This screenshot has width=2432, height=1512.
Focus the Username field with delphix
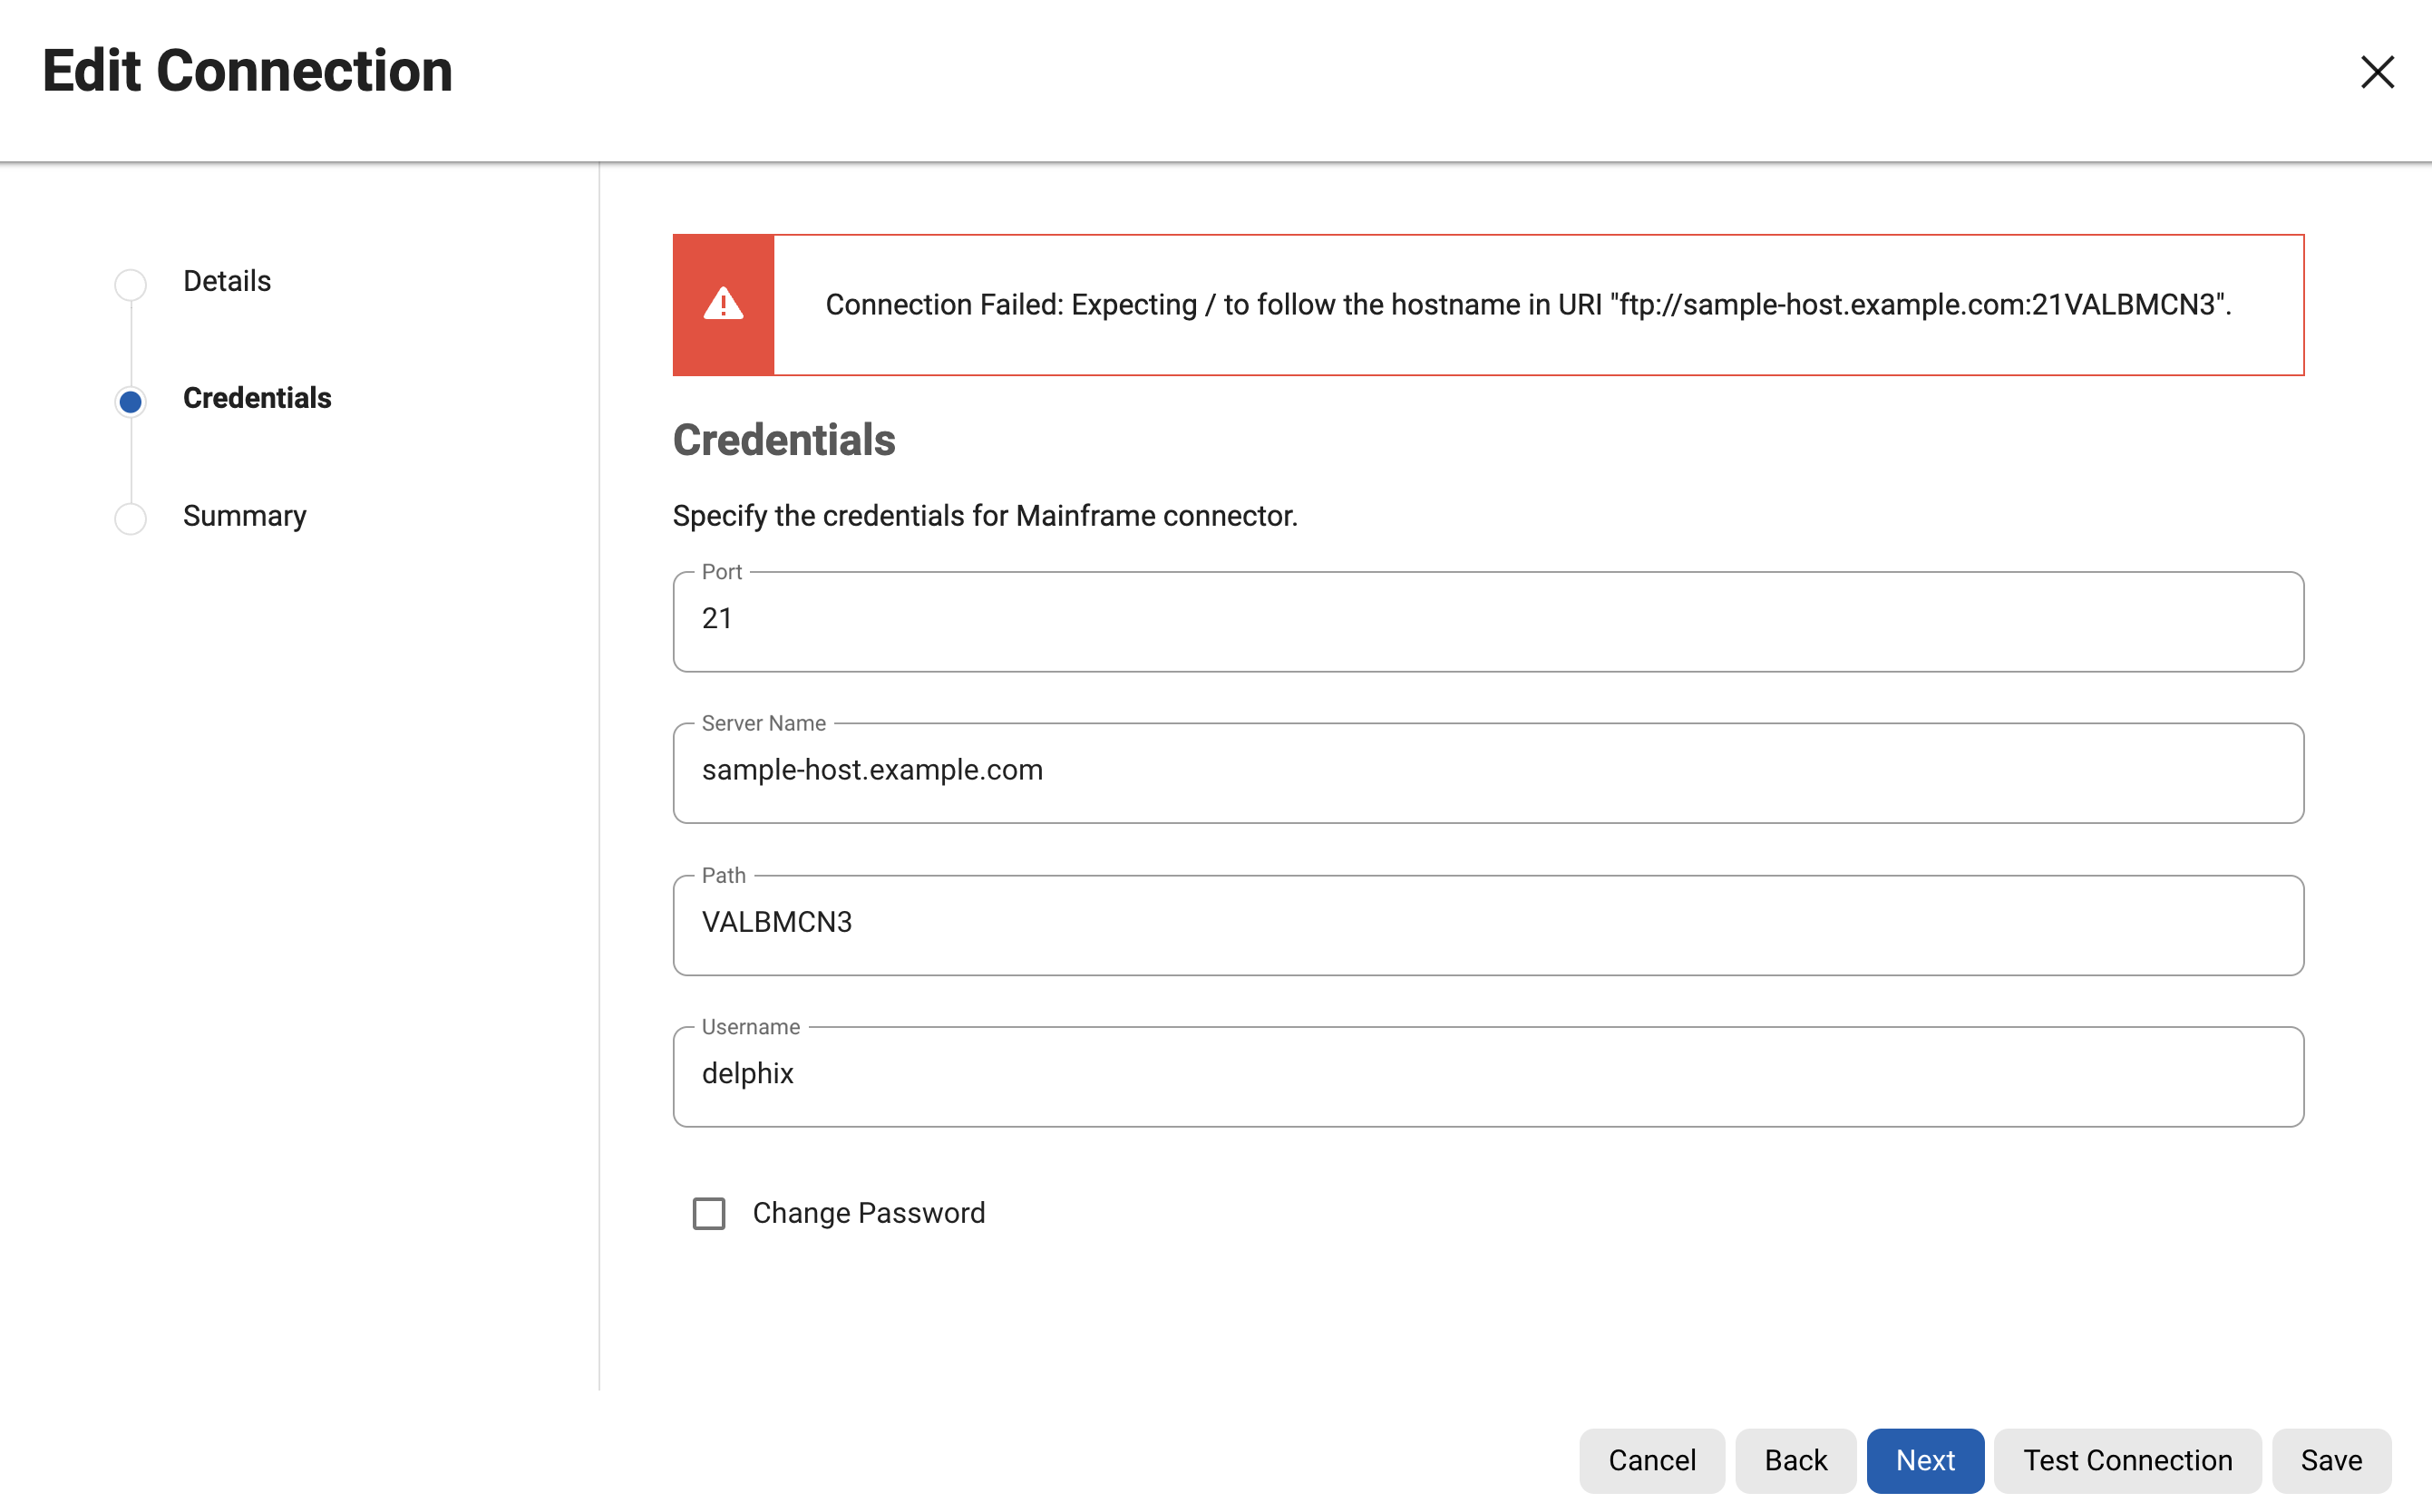coord(1486,1075)
